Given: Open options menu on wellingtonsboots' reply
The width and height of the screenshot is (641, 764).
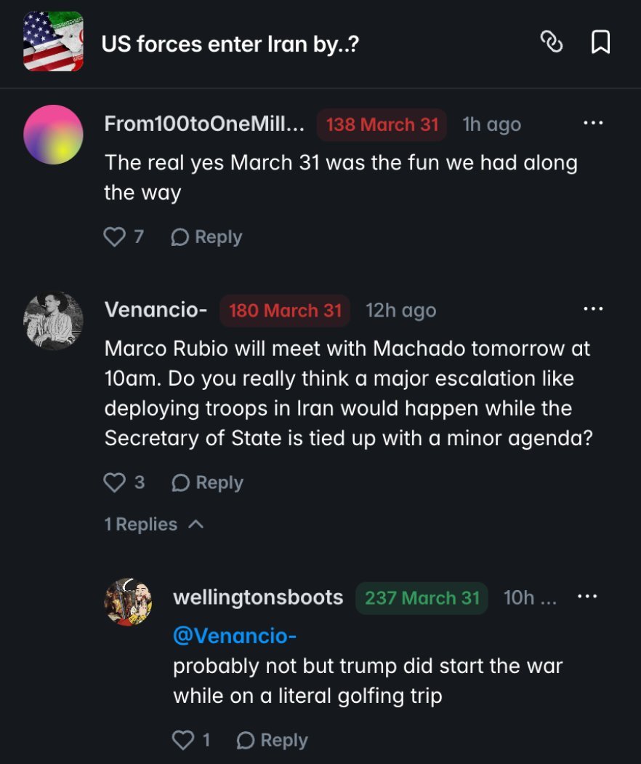Looking at the screenshot, I should pos(586,595).
